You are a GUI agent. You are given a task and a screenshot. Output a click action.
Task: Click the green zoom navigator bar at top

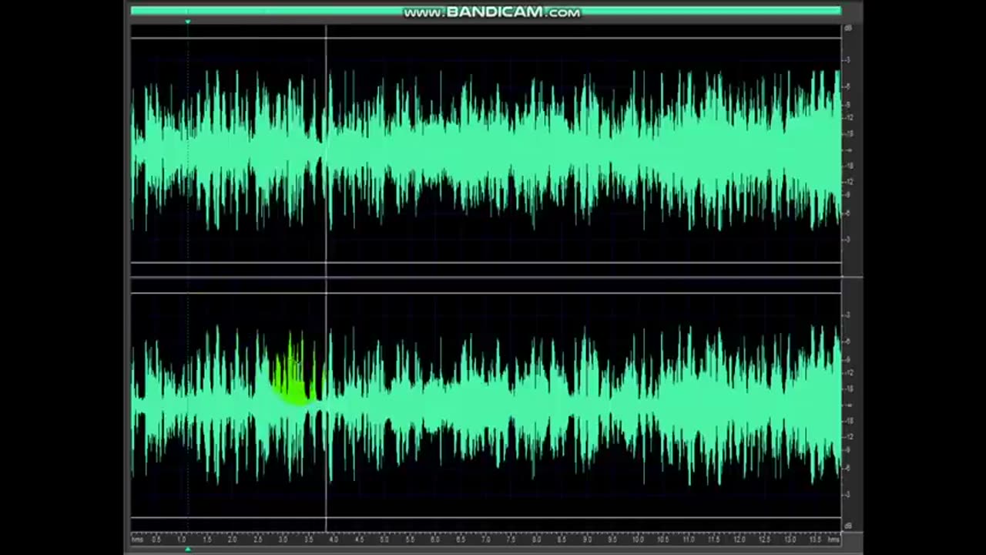(485, 11)
